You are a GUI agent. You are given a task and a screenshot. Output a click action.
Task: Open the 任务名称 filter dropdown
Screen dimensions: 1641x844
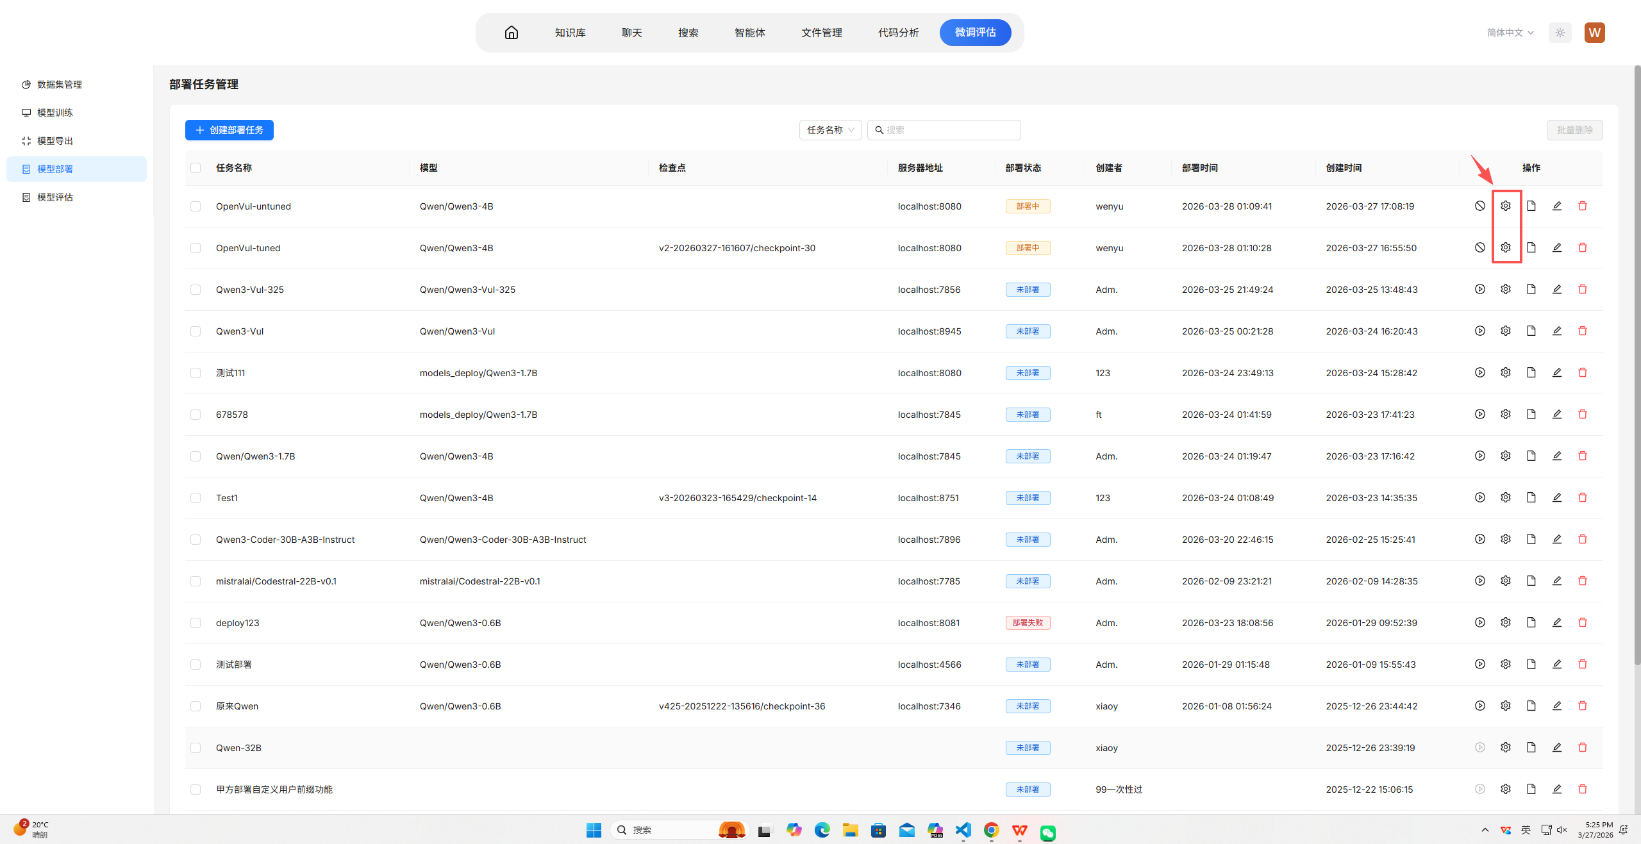[x=829, y=129]
